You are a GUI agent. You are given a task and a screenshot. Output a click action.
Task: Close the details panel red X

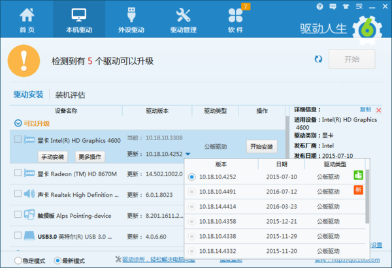(379, 110)
